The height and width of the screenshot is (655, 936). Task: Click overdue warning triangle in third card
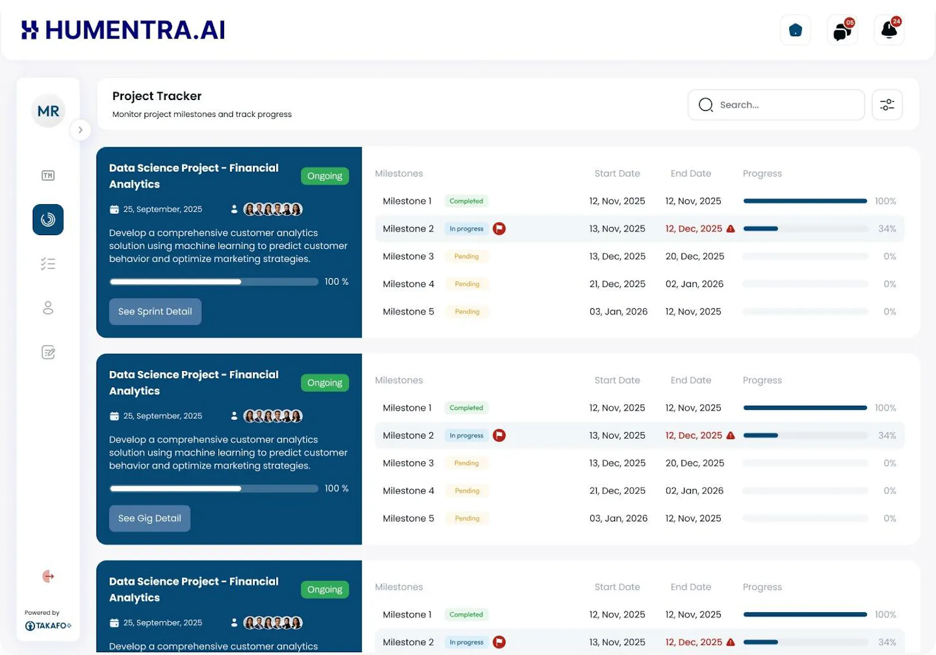731,642
